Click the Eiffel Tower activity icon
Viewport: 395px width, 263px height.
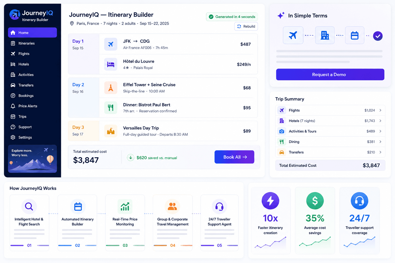point(111,88)
